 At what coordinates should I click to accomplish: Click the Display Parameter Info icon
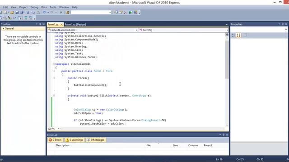pyautogui.click(x=5, y=18)
